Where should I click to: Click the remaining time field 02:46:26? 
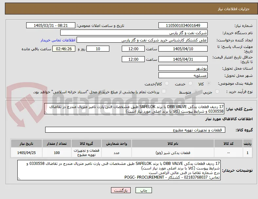point(64,49)
